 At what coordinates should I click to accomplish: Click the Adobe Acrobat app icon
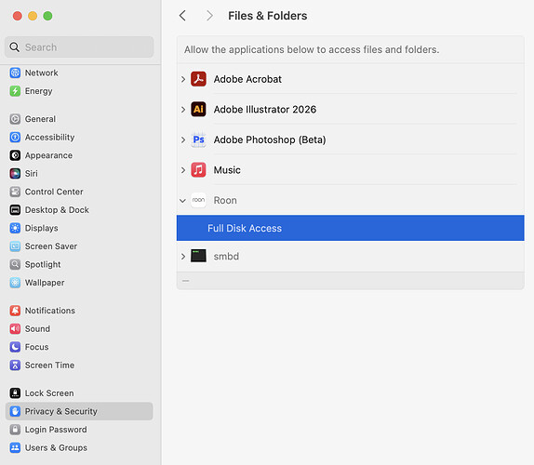[198, 79]
